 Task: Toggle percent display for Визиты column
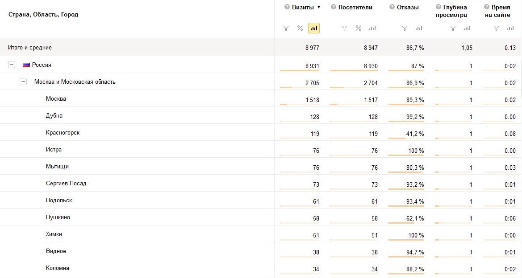coord(300,29)
